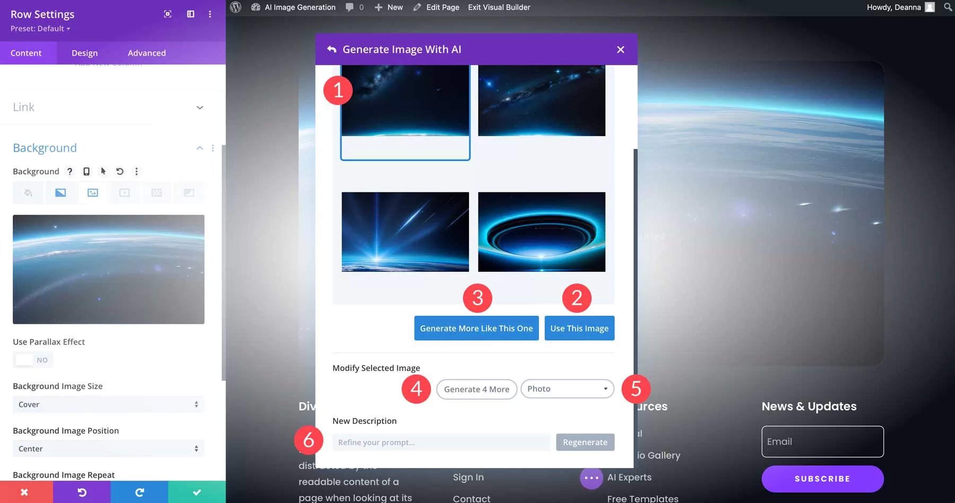Click the Email input field
Screen dimensions: 955x503
pyautogui.click(x=823, y=442)
